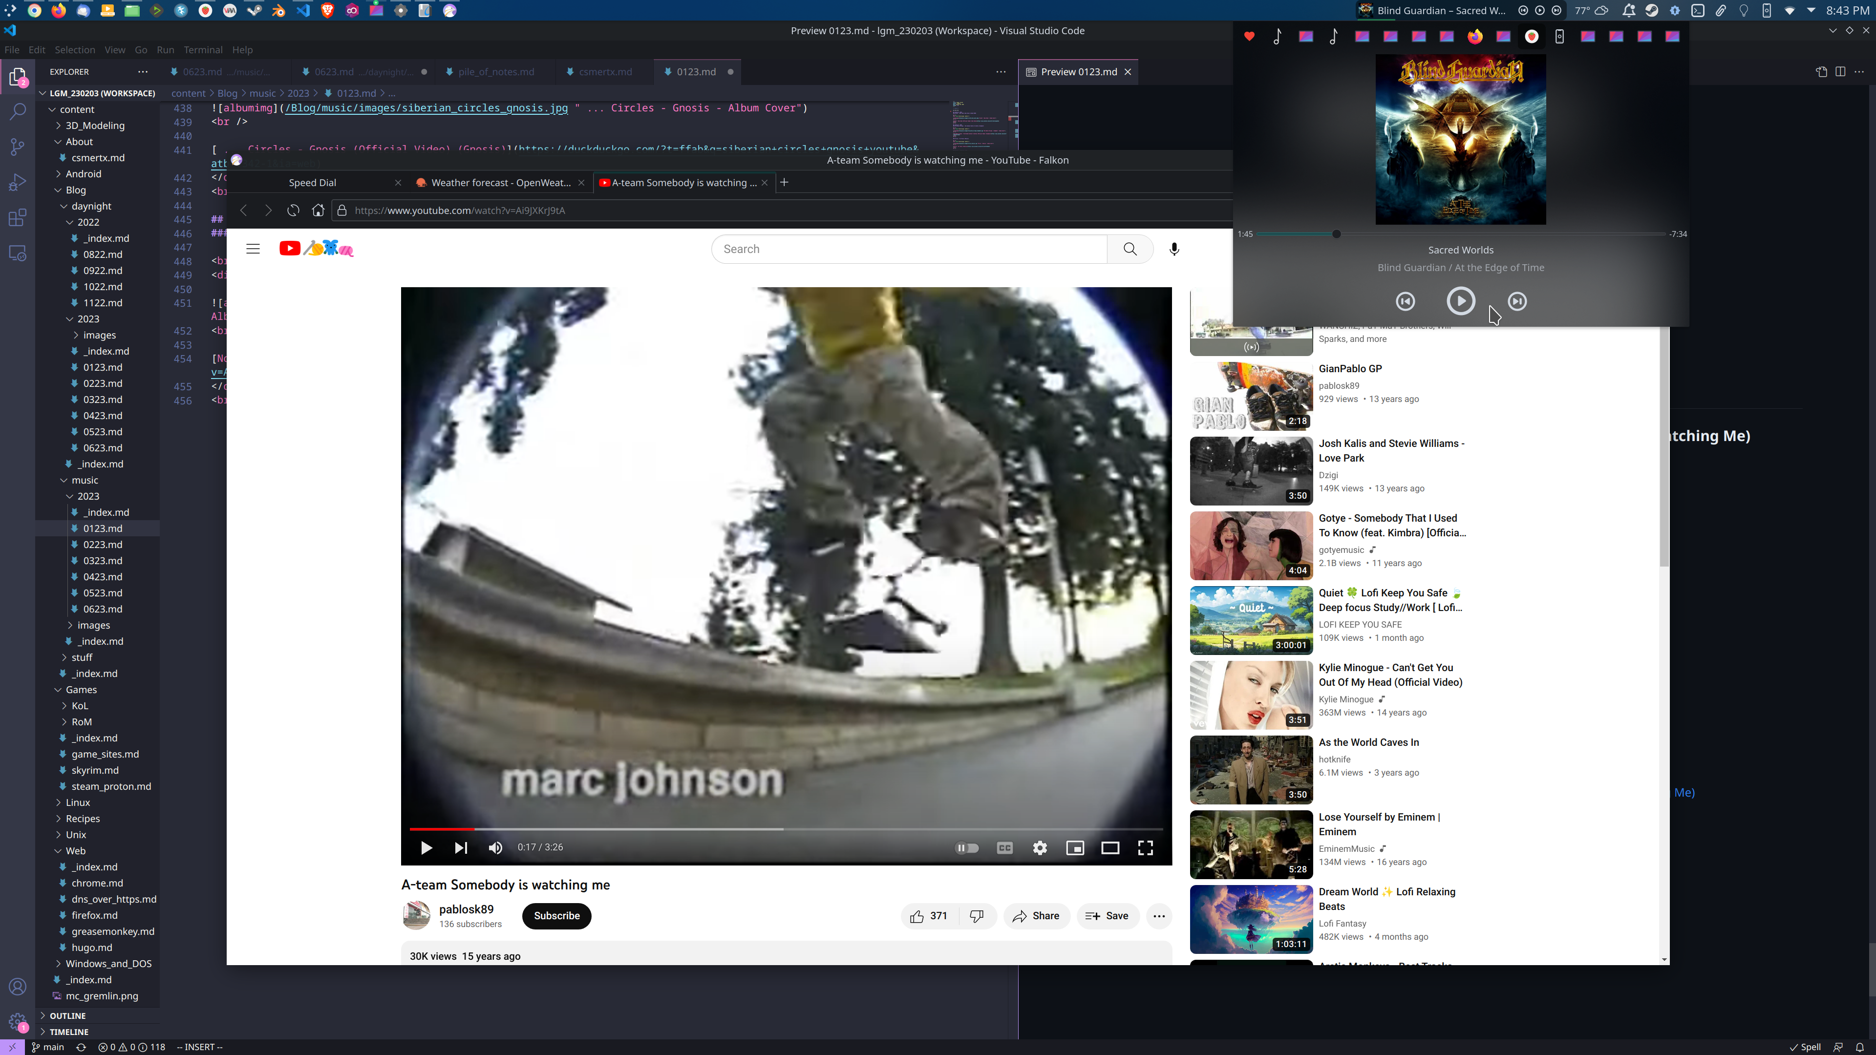Split the VS Code editor layout

pos(1840,71)
